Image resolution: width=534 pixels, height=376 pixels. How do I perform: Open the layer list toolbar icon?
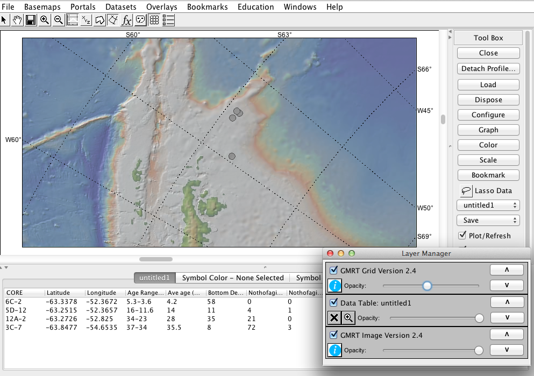click(x=168, y=20)
